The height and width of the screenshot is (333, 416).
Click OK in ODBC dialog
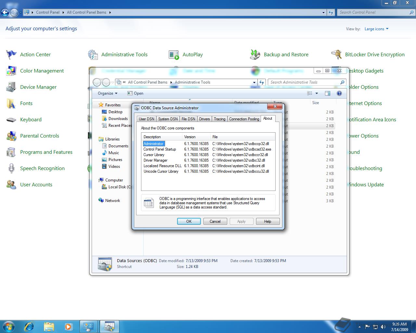(x=189, y=221)
